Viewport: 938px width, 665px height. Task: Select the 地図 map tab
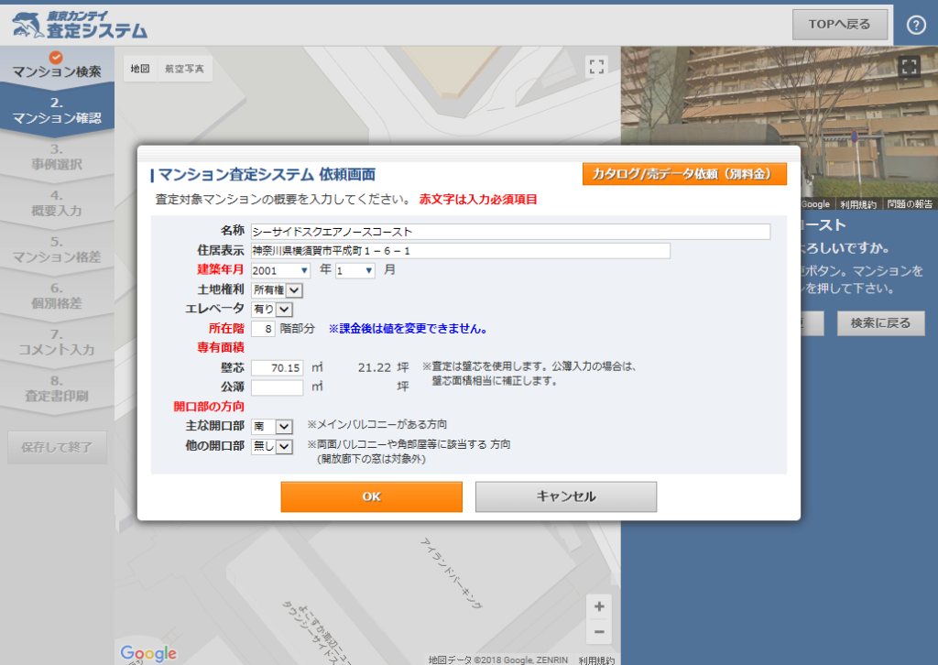coord(139,69)
